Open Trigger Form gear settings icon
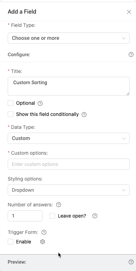Viewport: 136px width, 271px height. [43, 242]
